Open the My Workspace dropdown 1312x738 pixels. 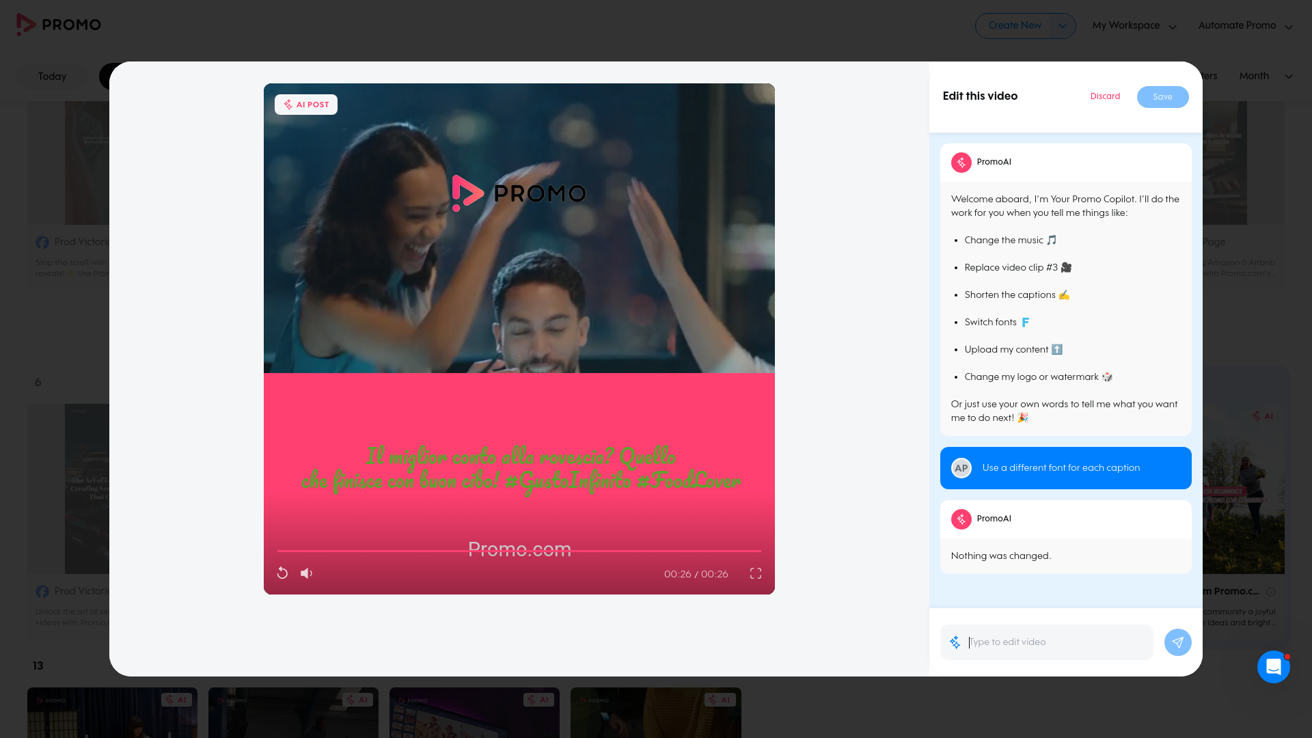point(1133,25)
